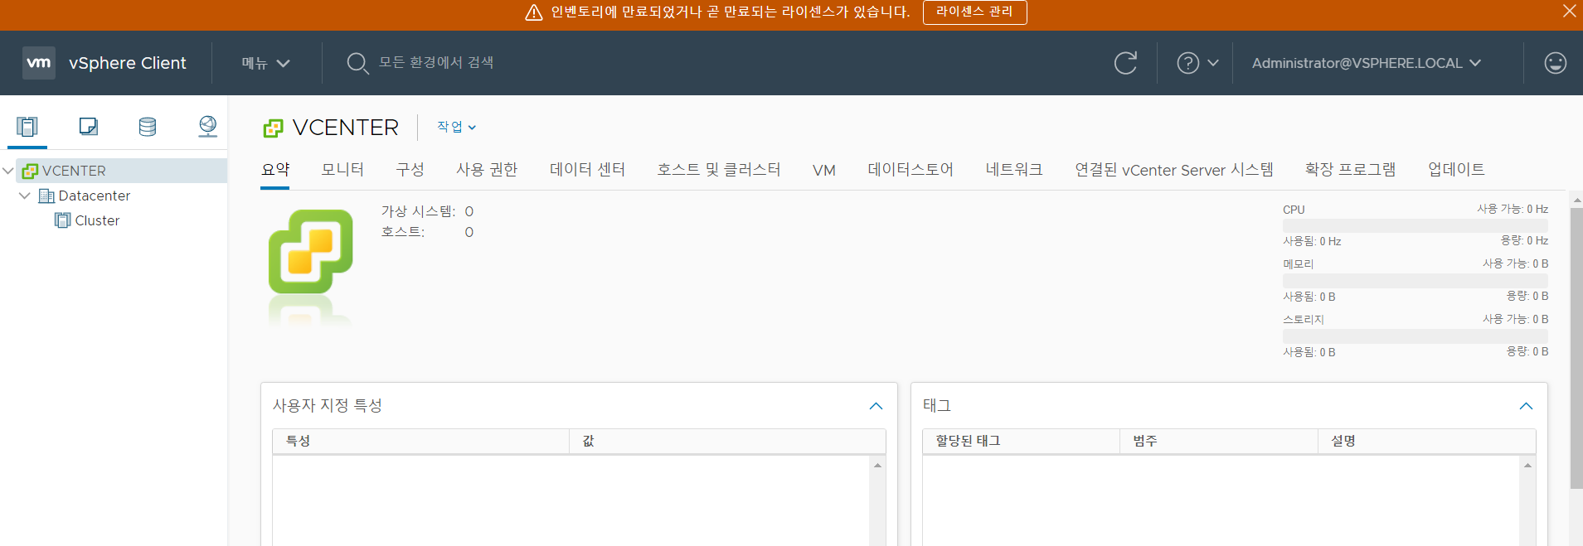
Task: Open the 사용 권한 tab
Action: click(x=487, y=170)
